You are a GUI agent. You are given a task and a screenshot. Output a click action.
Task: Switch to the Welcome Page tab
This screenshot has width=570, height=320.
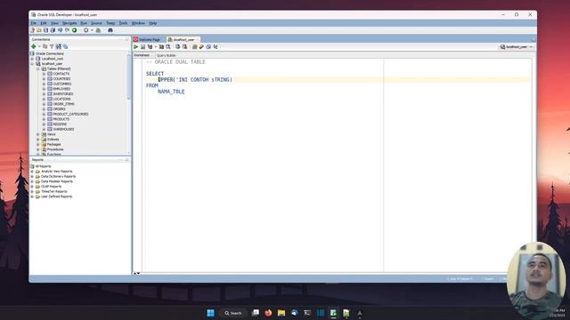coord(149,39)
